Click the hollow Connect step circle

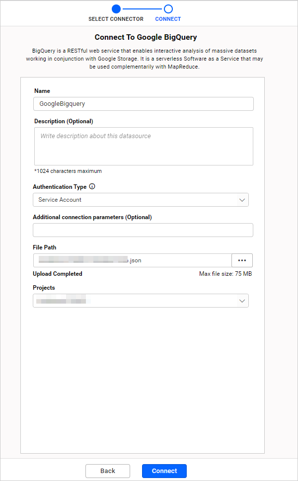(x=167, y=8)
